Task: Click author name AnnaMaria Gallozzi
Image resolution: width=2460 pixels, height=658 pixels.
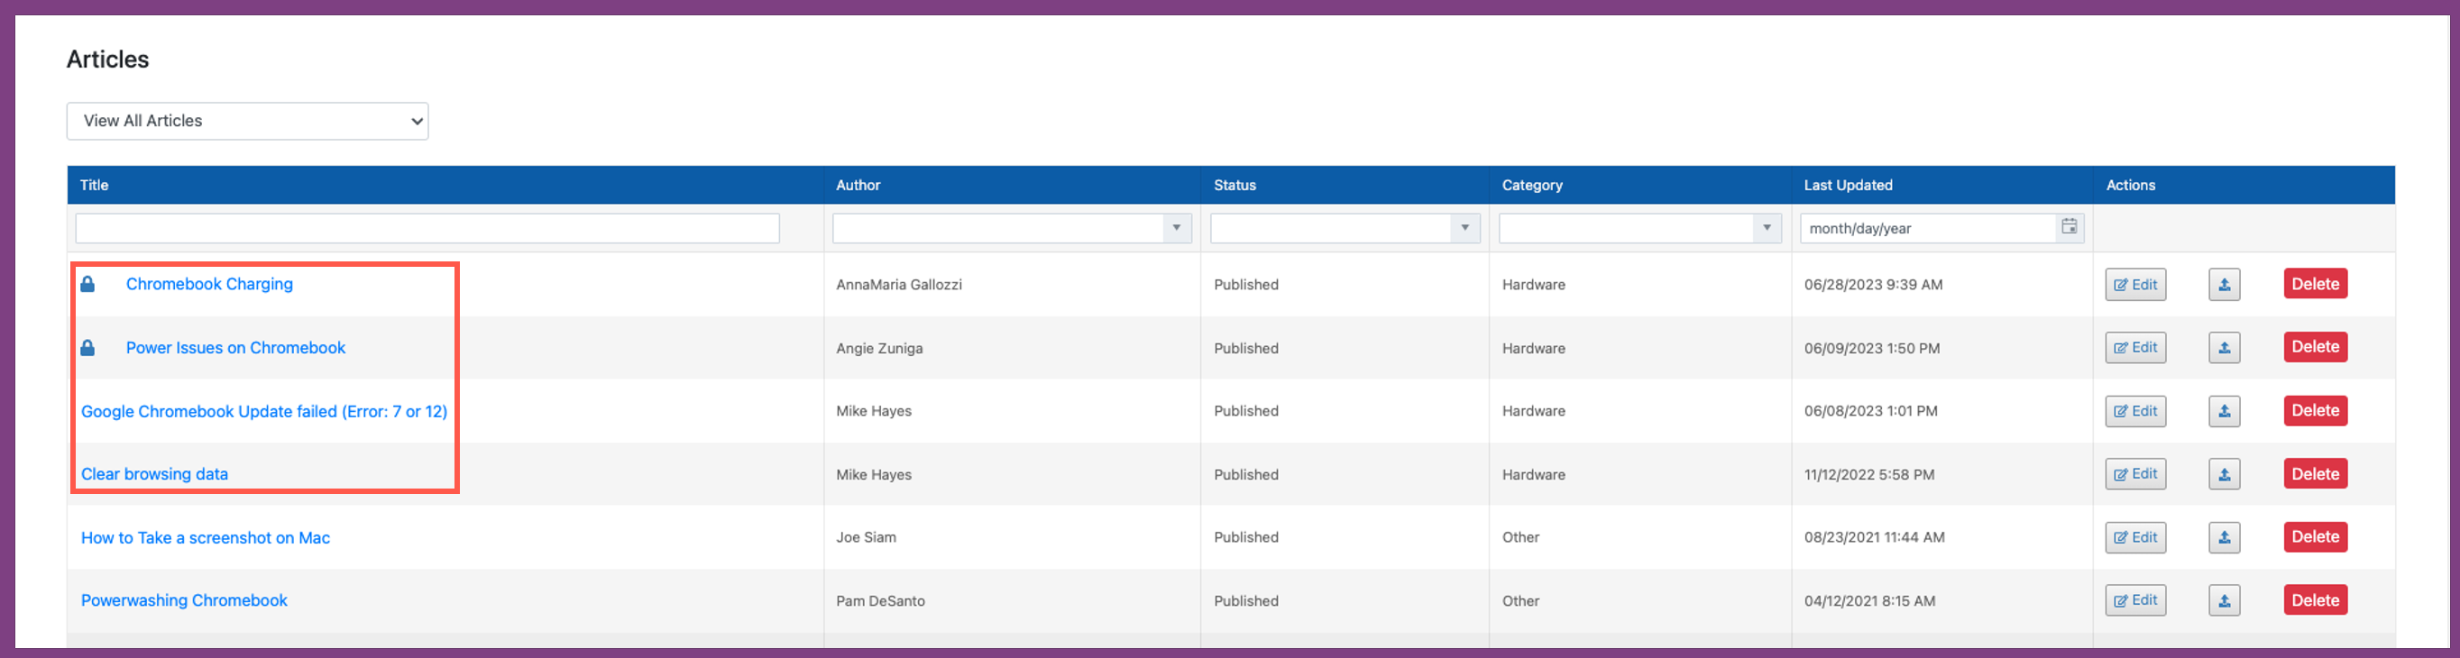Action: coord(900,285)
